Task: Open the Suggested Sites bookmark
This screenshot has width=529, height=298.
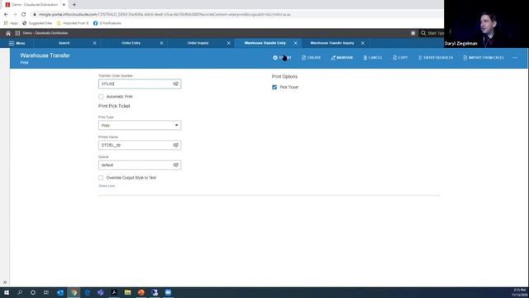Action: 37,23
